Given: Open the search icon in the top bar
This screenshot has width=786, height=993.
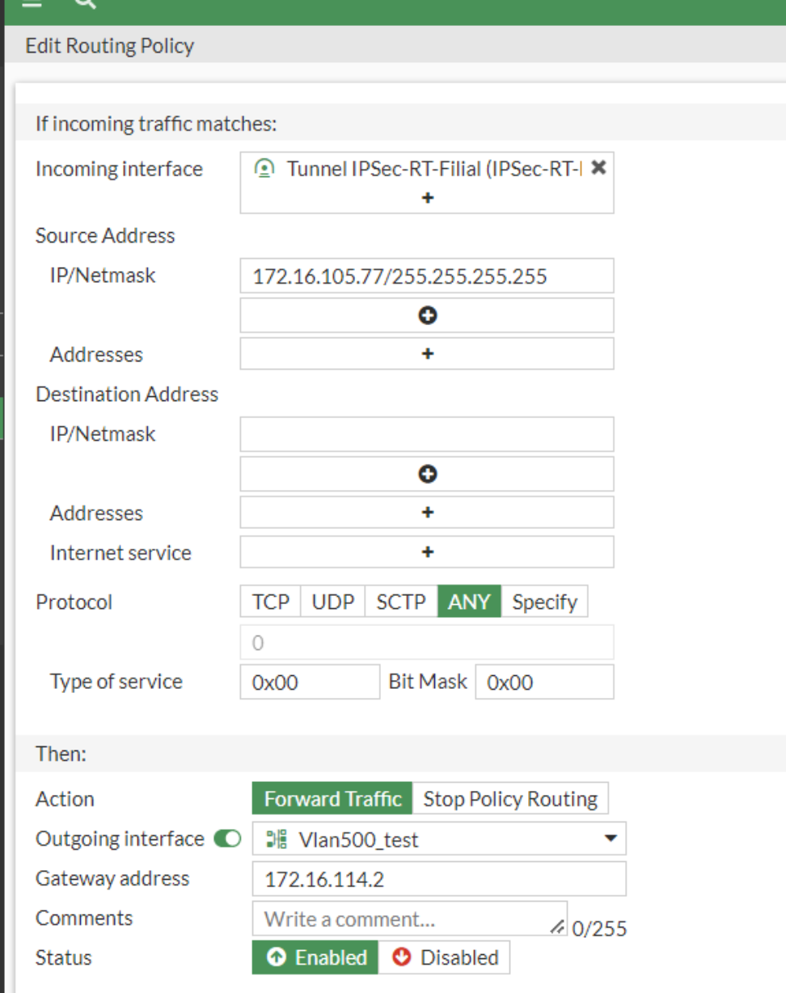Looking at the screenshot, I should pos(85,2).
